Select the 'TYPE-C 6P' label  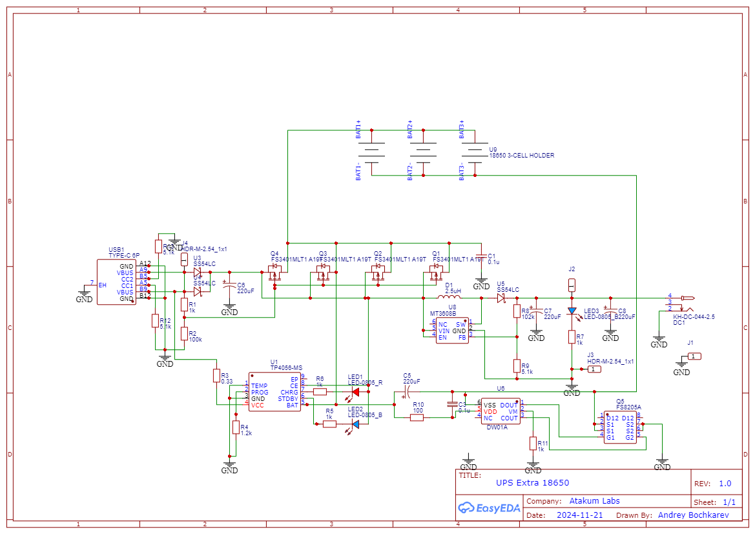click(124, 256)
